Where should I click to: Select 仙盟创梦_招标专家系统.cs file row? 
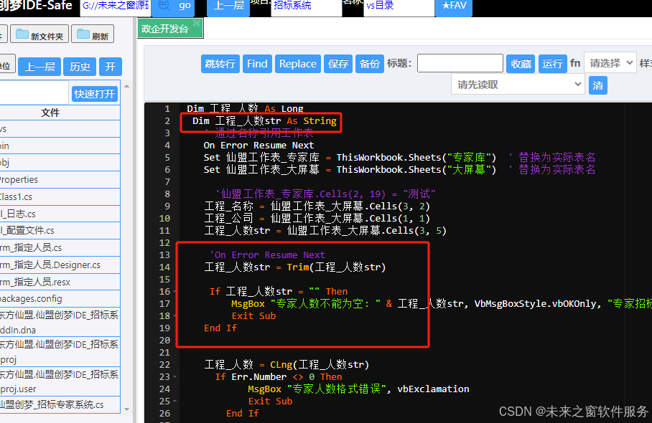pyautogui.click(x=60, y=405)
